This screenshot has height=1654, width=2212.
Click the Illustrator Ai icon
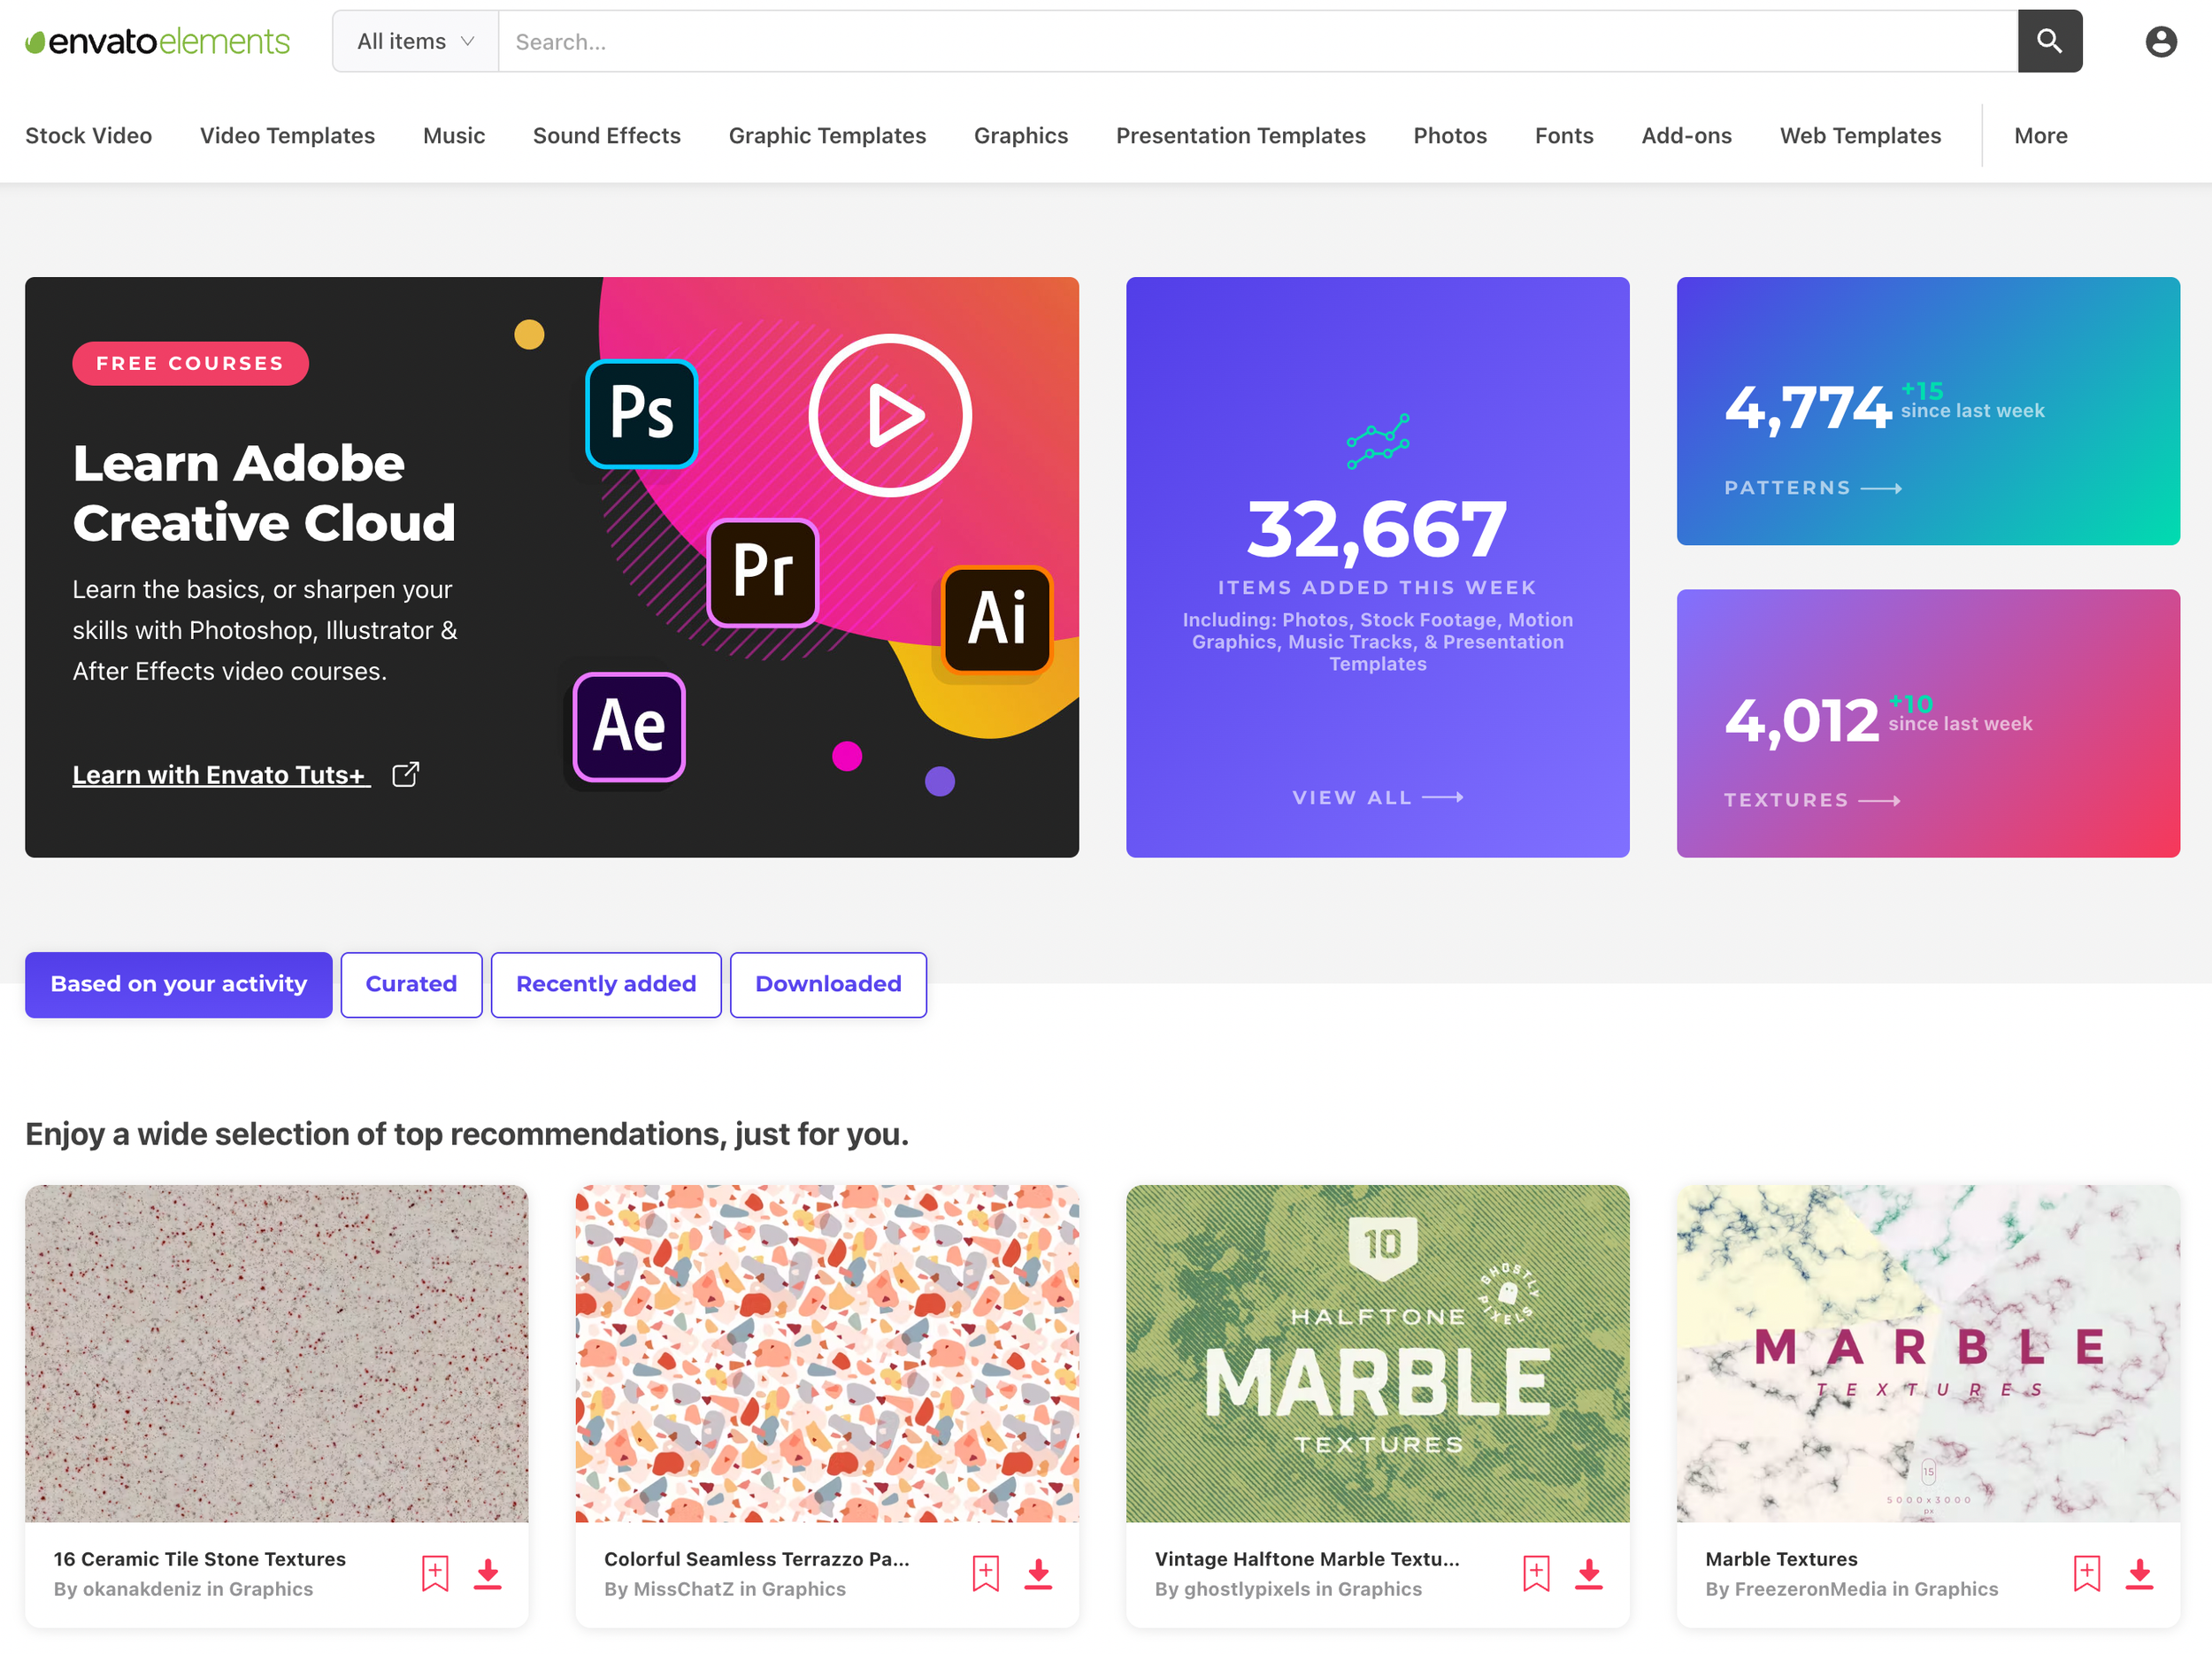(997, 618)
